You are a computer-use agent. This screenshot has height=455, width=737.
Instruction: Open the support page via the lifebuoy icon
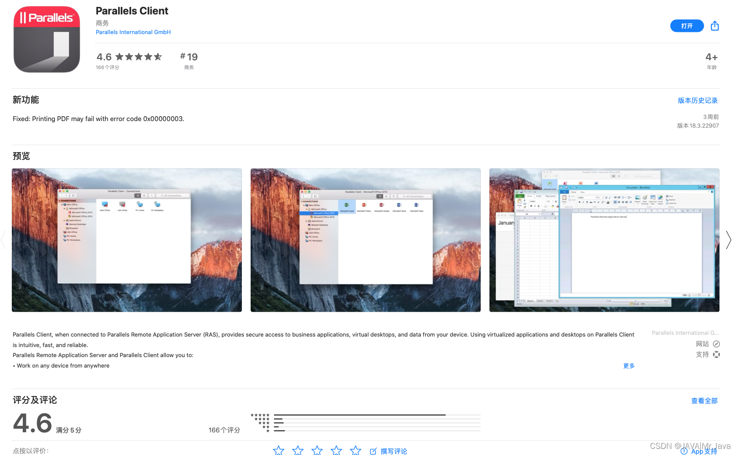pos(716,354)
